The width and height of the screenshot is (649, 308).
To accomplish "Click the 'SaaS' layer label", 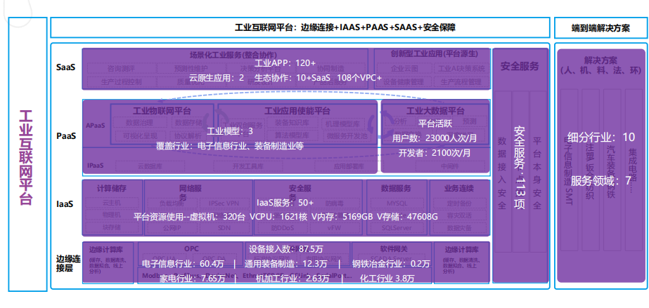I will click(66, 67).
